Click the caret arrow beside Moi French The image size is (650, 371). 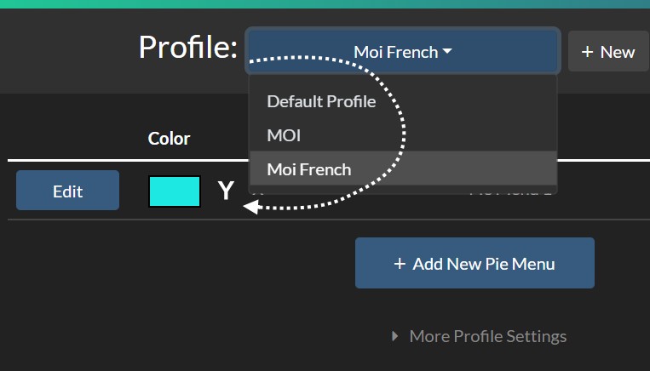[x=447, y=51]
